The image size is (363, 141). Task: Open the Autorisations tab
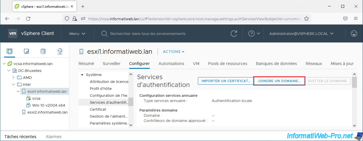171,64
